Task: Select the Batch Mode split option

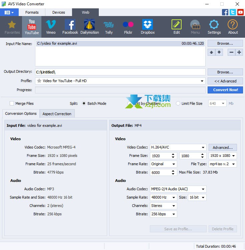Action: tap(84, 103)
